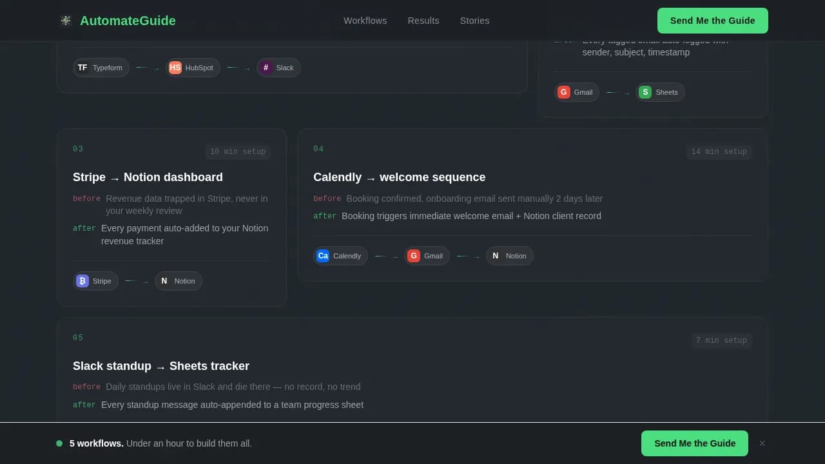
Task: Click the 10 min setup badge on Stripe card
Action: 237,151
